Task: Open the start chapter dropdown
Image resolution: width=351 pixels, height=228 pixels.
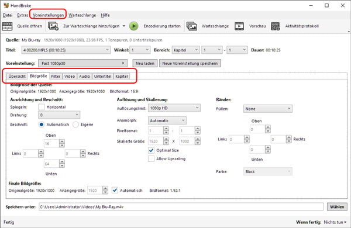Action: [212, 50]
